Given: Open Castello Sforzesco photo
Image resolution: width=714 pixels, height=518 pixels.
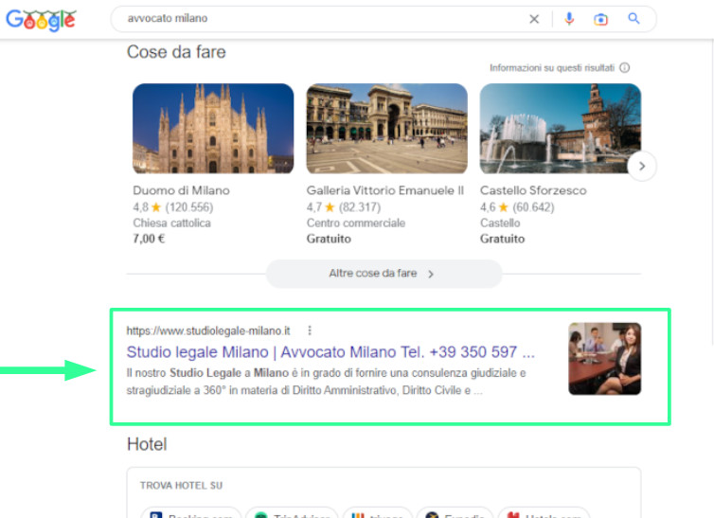Looking at the screenshot, I should click(560, 129).
